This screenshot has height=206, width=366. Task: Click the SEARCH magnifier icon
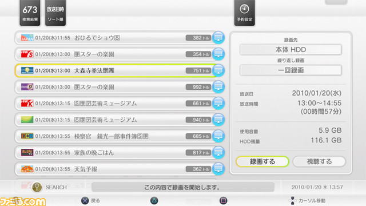coord(37,187)
